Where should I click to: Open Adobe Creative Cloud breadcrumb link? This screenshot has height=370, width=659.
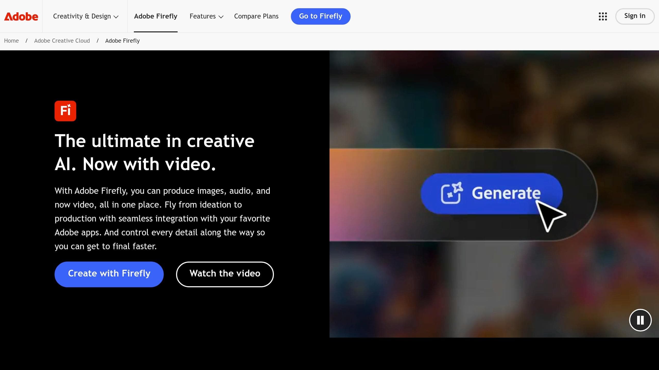[x=62, y=41]
